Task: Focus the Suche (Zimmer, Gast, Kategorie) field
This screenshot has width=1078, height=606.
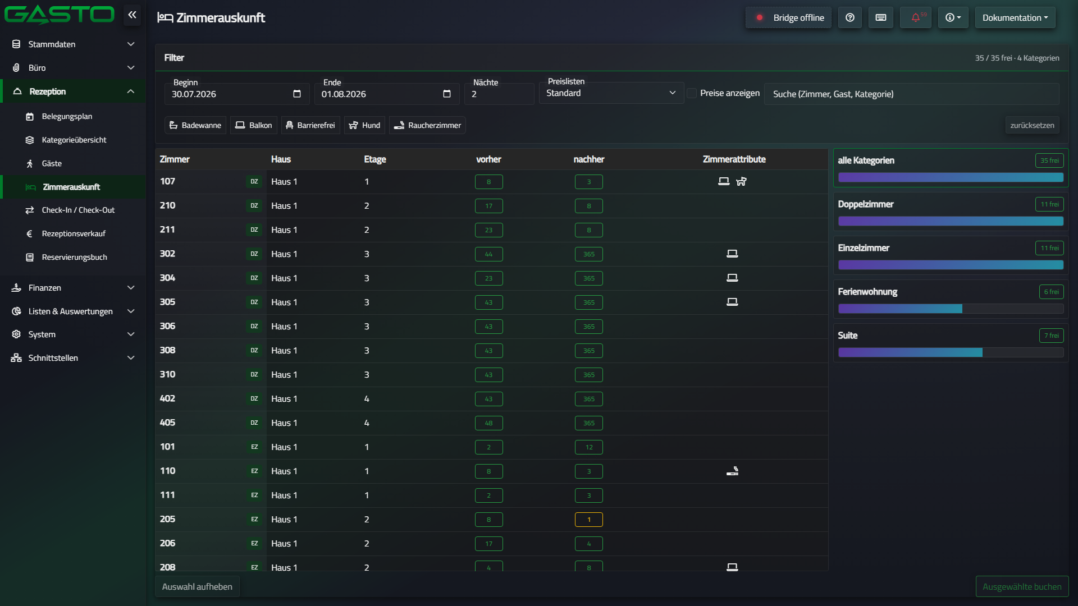Action: [x=911, y=94]
